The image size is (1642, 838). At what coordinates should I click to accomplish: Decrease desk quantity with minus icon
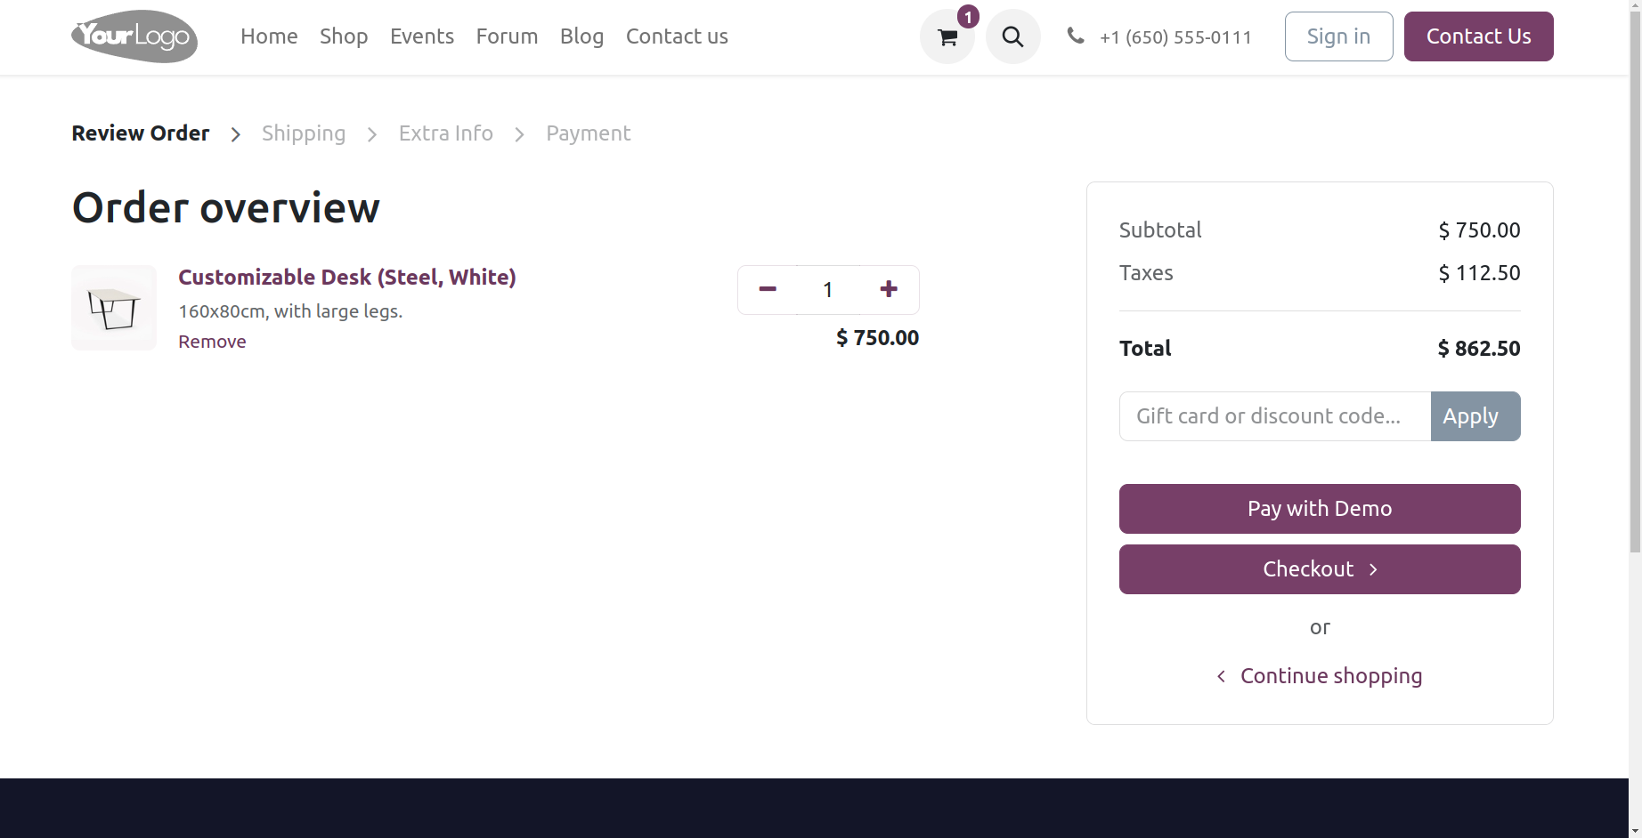click(768, 289)
